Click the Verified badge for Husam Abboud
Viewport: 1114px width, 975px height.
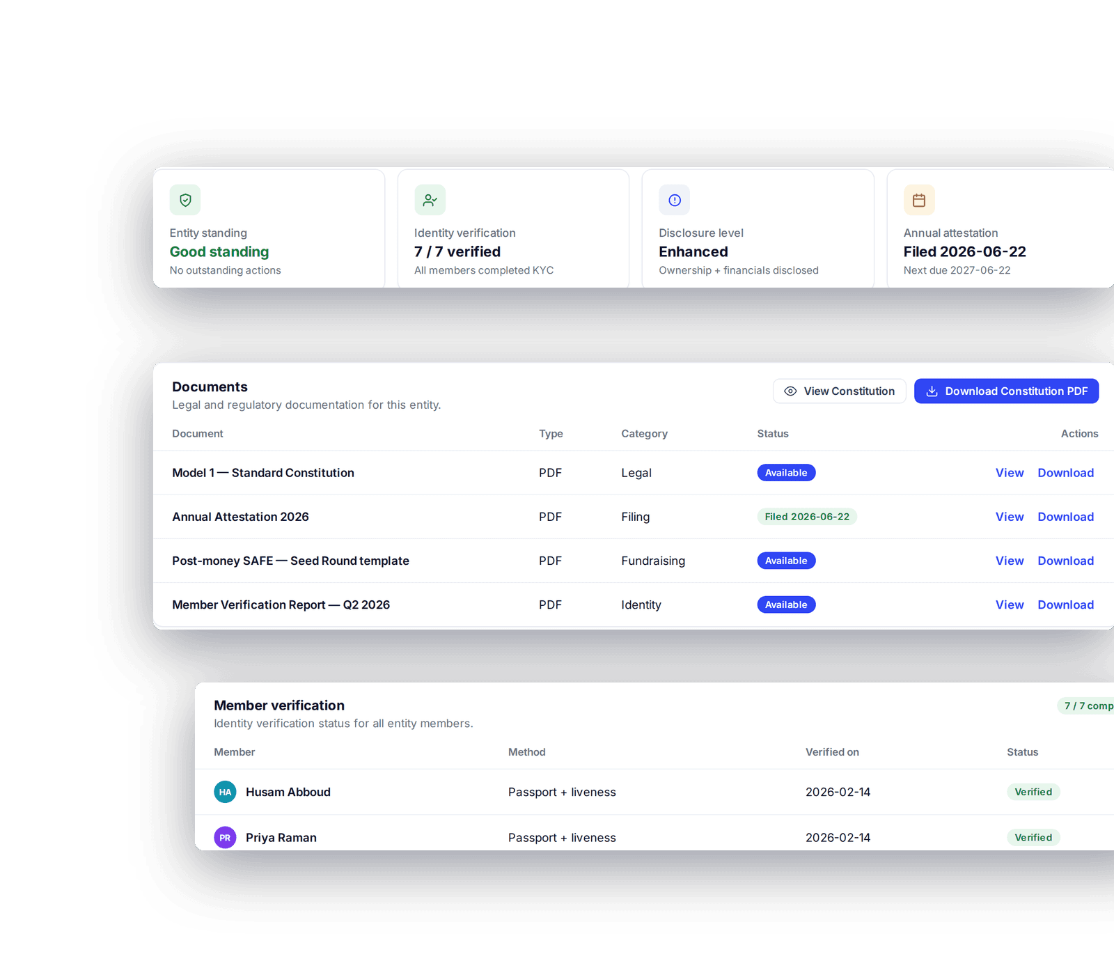1033,792
